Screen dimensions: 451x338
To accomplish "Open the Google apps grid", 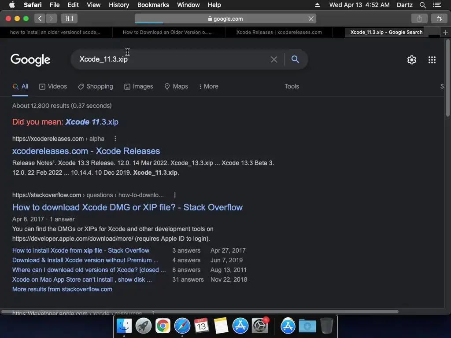I will 432,60.
